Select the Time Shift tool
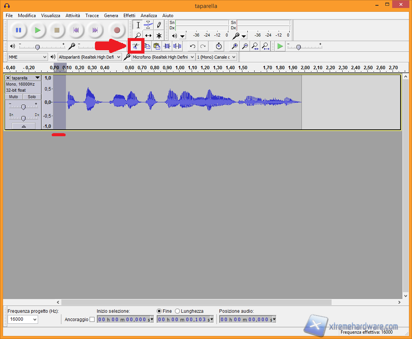Image resolution: width=412 pixels, height=339 pixels. click(148, 36)
